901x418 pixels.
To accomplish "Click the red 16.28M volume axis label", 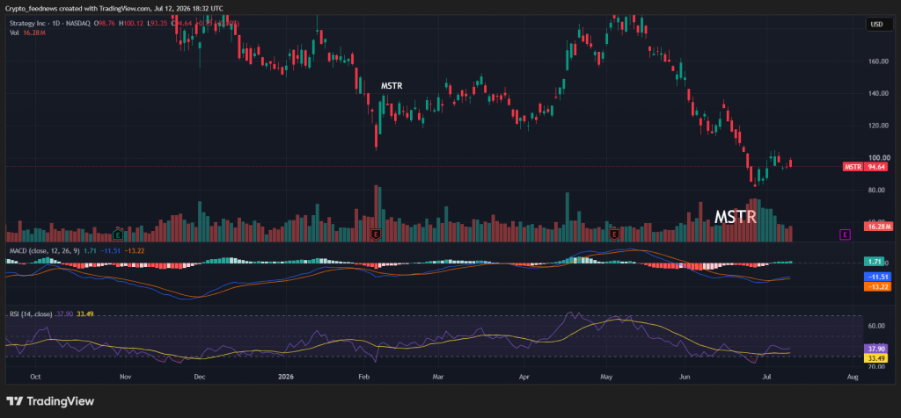I will tap(879, 227).
